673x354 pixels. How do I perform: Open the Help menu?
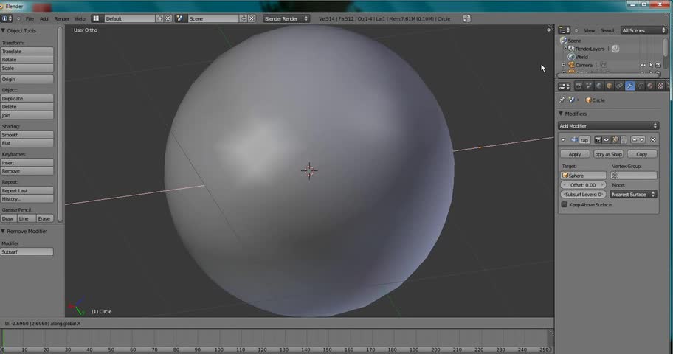pyautogui.click(x=80, y=19)
